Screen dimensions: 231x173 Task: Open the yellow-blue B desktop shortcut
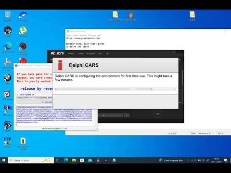click(x=8, y=110)
